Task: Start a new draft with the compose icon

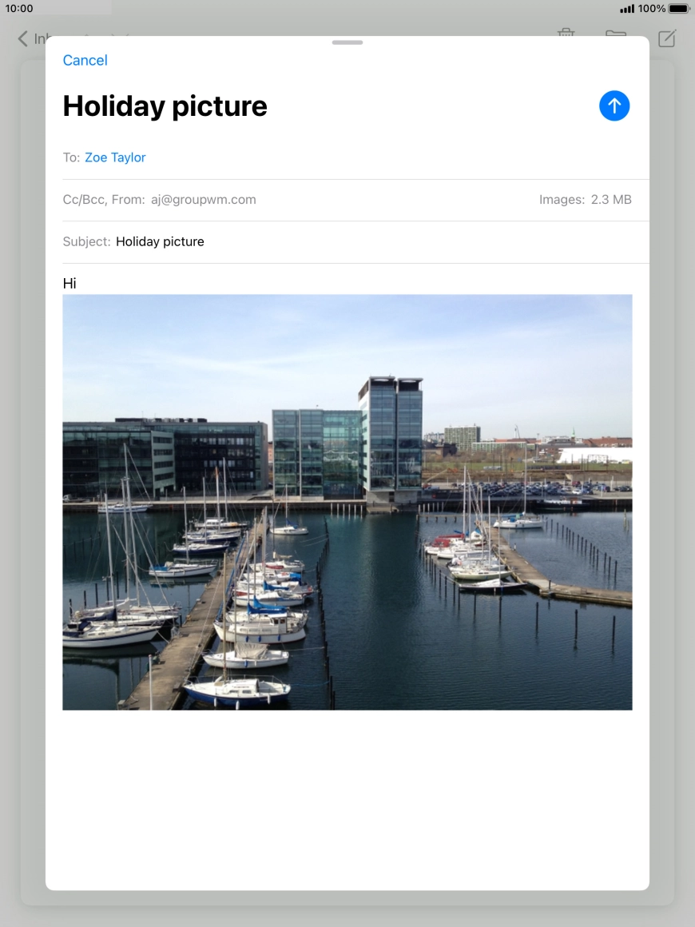Action: coord(665,38)
